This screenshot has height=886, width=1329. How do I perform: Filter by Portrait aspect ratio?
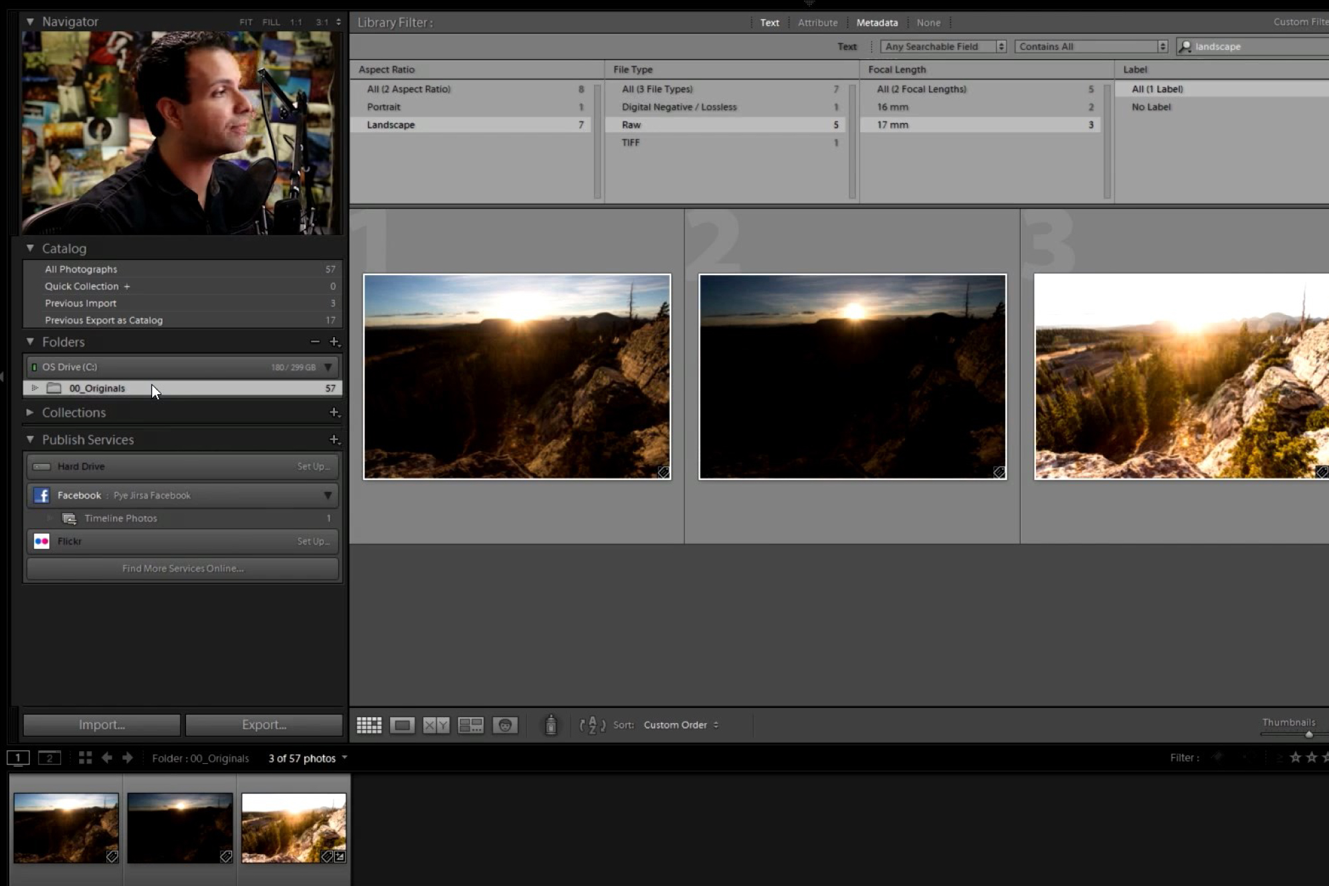click(471, 107)
